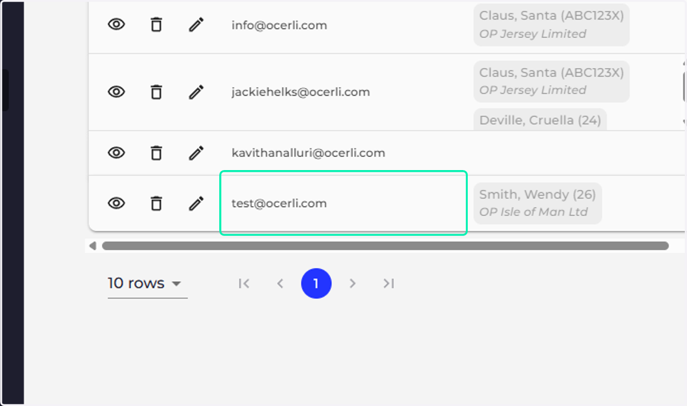
Task: Select Claus, Santa chip in info@ocerli.com row
Action: [x=551, y=25]
